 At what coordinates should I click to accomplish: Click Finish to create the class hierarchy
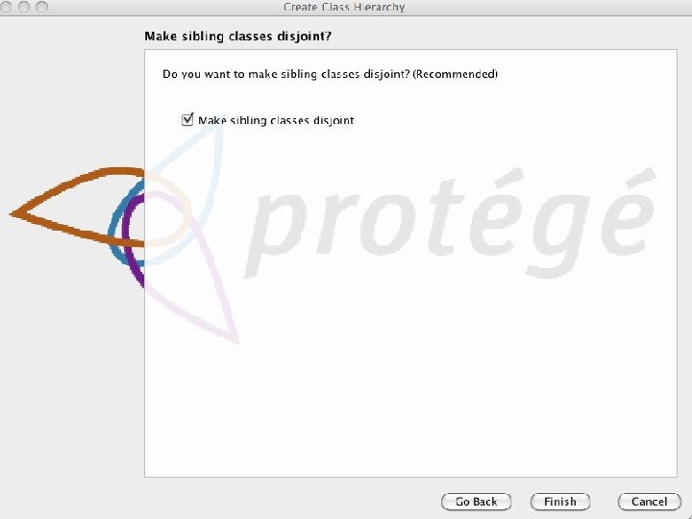pyautogui.click(x=560, y=502)
